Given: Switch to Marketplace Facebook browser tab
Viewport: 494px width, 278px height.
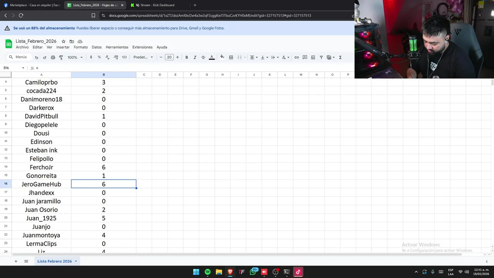Looking at the screenshot, I should (32, 5).
